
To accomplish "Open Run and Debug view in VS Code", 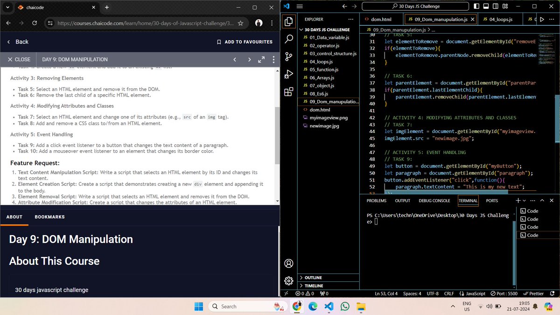I will [x=289, y=74].
